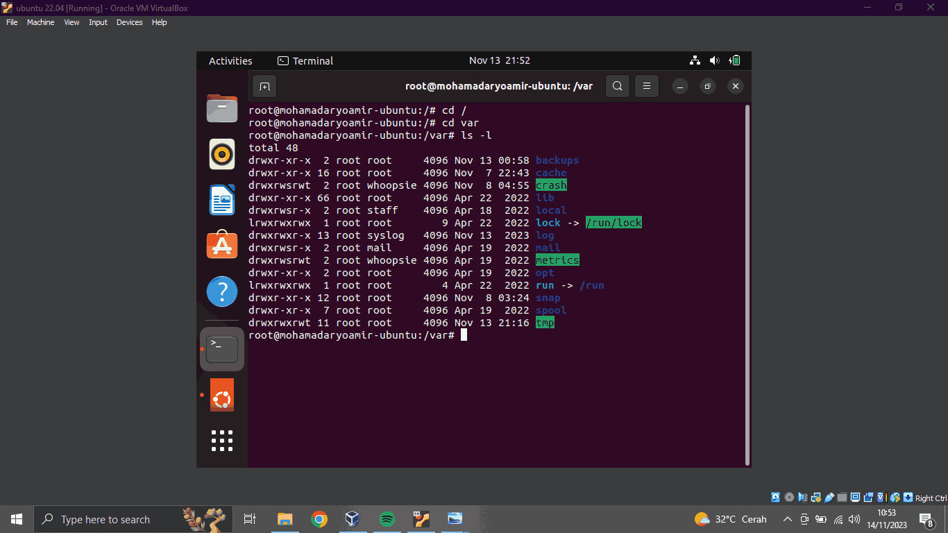This screenshot has height=533, width=948.
Task: Open File Explorer from Windows taskbar
Action: point(285,519)
